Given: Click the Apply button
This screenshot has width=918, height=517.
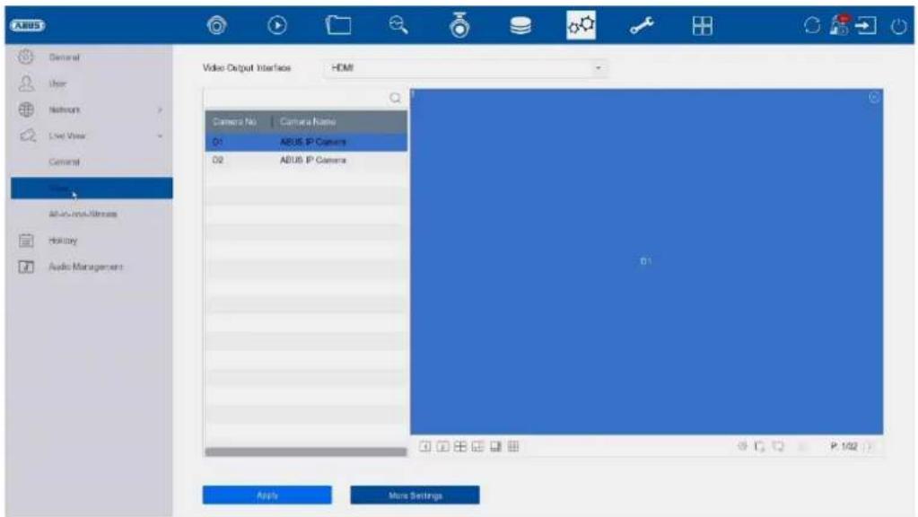Looking at the screenshot, I should (267, 495).
